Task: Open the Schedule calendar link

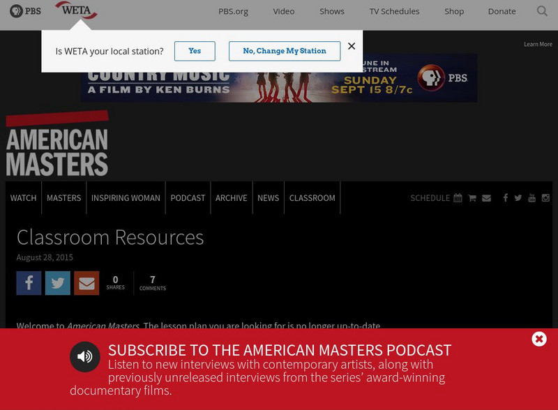Action: pyautogui.click(x=437, y=198)
